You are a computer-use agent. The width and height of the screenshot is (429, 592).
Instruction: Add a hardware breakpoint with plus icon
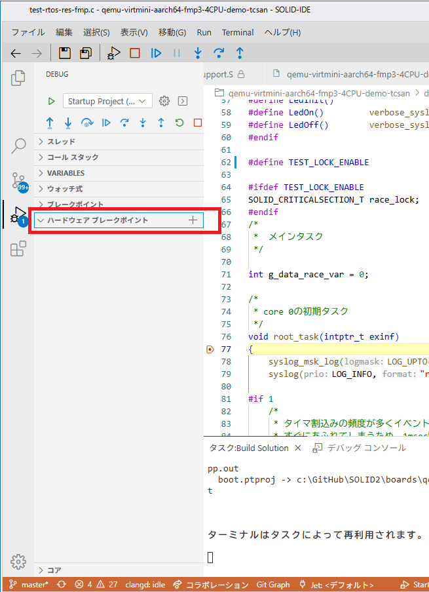pos(193,220)
